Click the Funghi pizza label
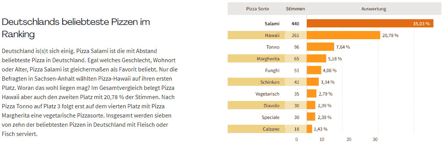Viewport: 443px width, 144px height. pyautogui.click(x=272, y=71)
